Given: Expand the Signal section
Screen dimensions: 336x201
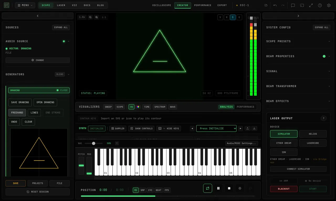Looking at the screenshot, I should [x=298, y=71].
